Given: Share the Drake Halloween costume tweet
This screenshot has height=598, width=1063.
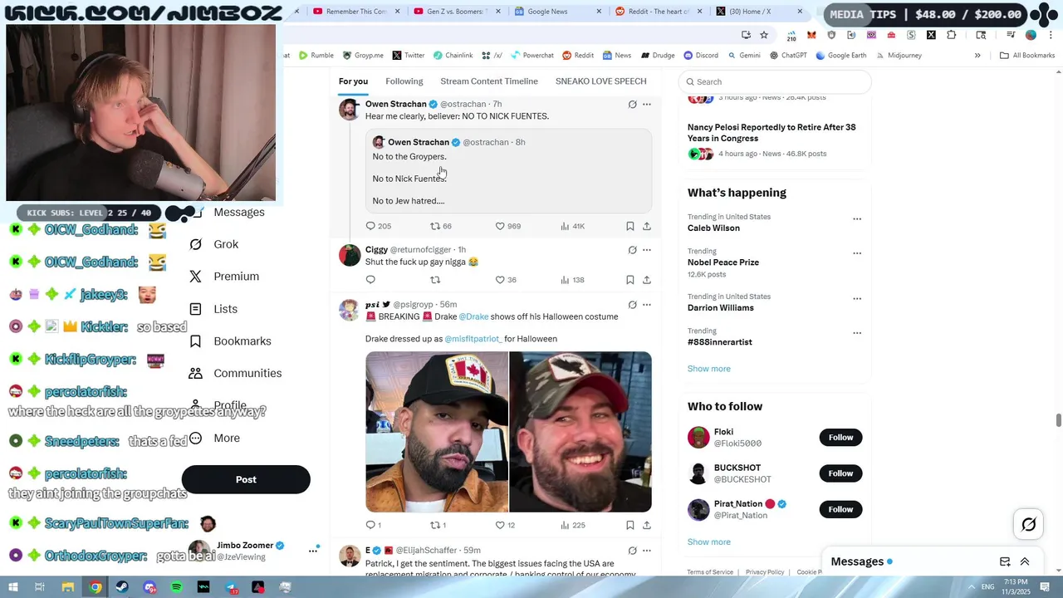Looking at the screenshot, I should [x=647, y=525].
